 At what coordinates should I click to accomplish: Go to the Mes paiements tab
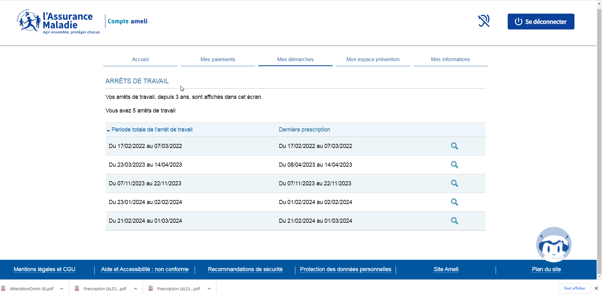click(x=218, y=60)
